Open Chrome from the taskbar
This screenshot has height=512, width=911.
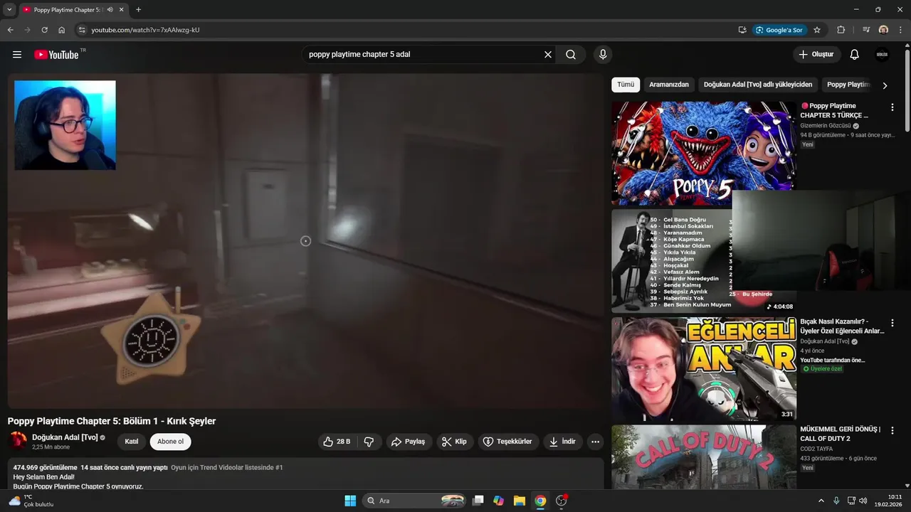(x=540, y=501)
